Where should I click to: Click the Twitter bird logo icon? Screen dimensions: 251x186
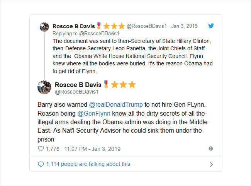point(211,26)
